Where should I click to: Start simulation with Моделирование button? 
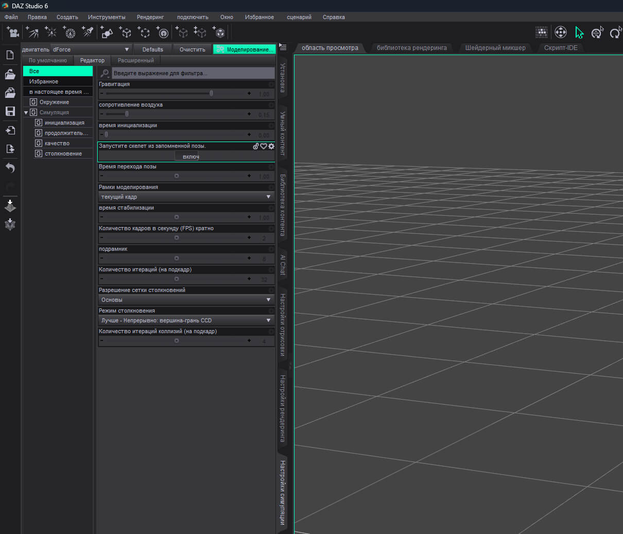point(245,49)
